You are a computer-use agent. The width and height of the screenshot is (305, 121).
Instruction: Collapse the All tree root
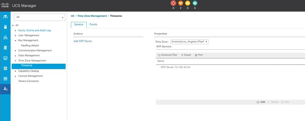click(13, 25)
